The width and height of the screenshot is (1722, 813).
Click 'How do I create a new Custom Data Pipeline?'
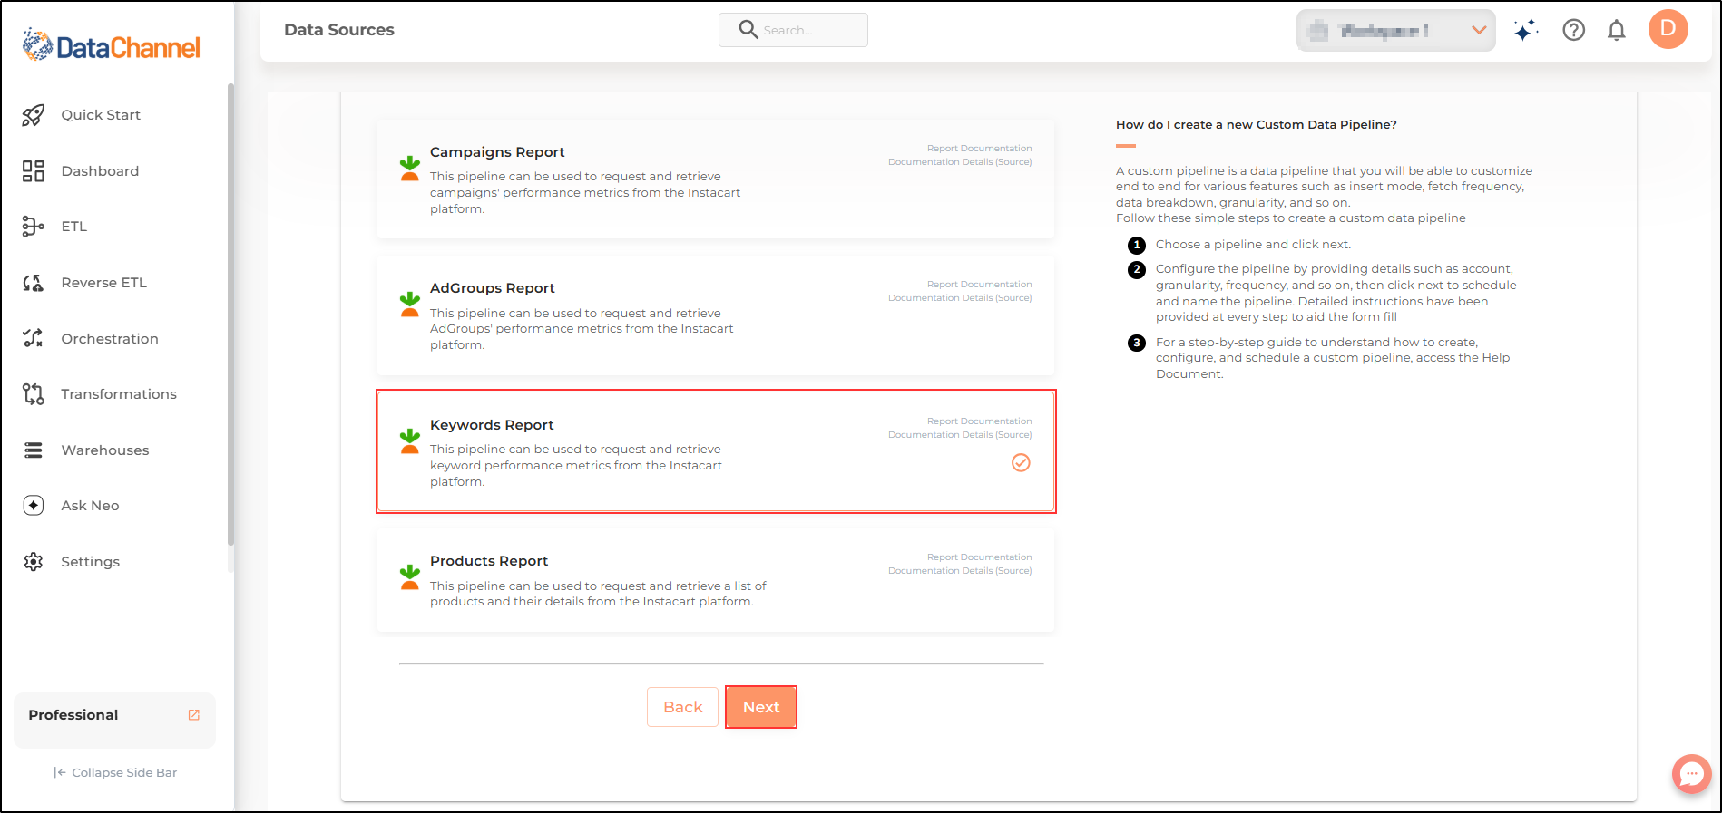pos(1256,125)
